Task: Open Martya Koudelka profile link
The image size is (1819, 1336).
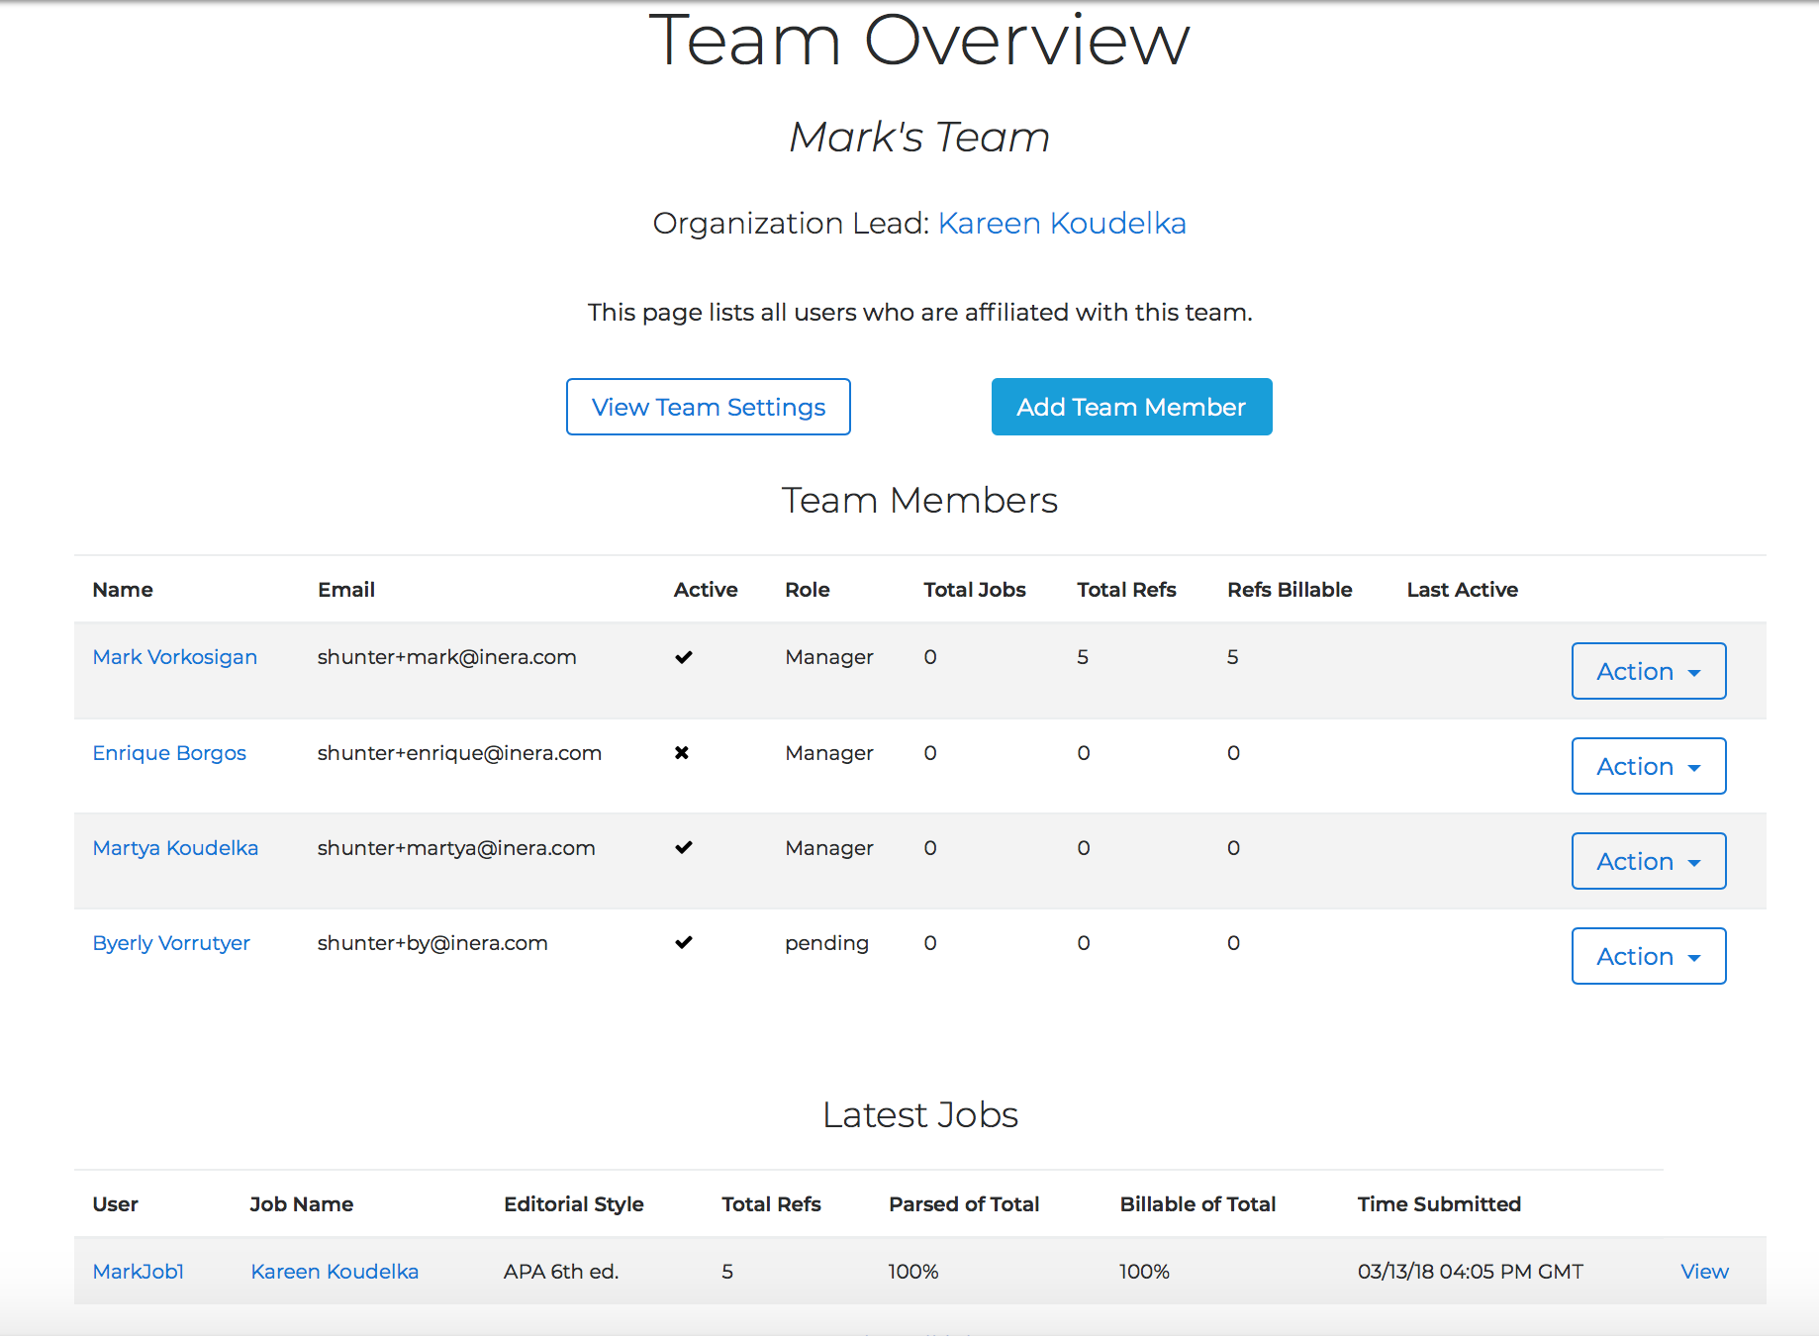Action: (175, 848)
